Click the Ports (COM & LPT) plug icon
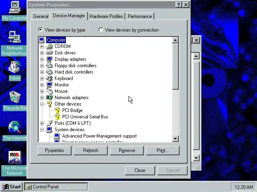This screenshot has height=192, width=257. click(x=49, y=123)
